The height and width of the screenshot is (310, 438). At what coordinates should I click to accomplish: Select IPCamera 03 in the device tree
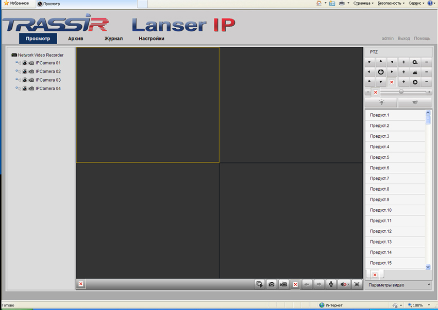48,80
